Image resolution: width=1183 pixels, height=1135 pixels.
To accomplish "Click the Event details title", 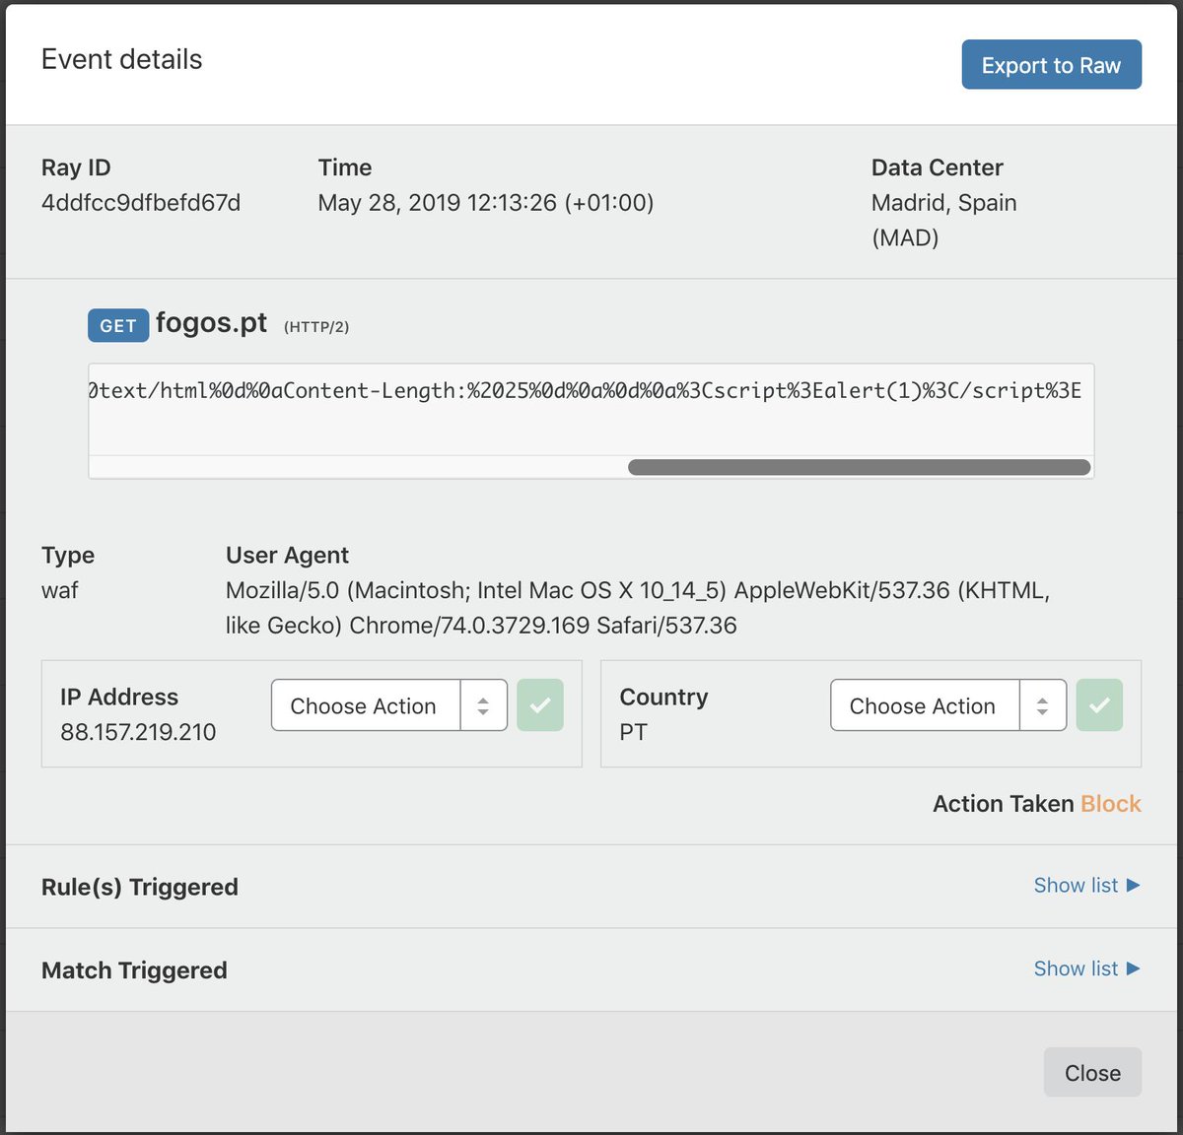I will pos(122,59).
